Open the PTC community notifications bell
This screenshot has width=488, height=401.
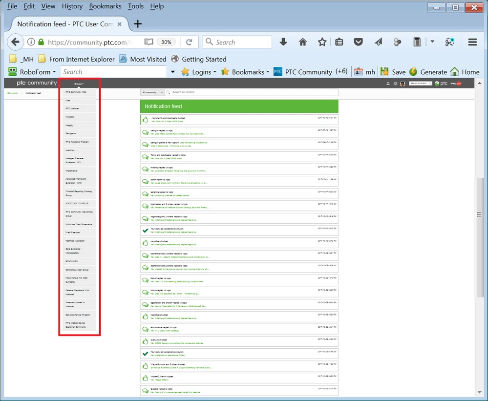tap(388, 84)
